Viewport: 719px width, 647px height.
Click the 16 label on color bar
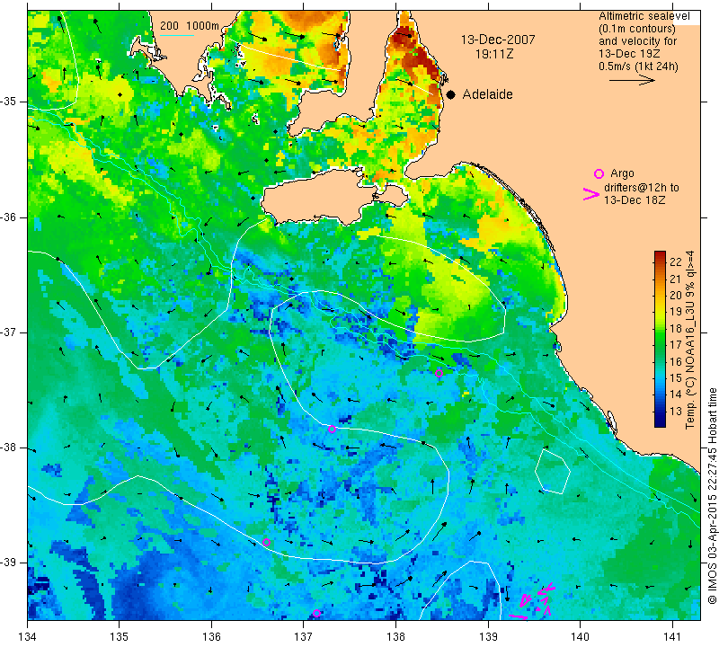676,361
